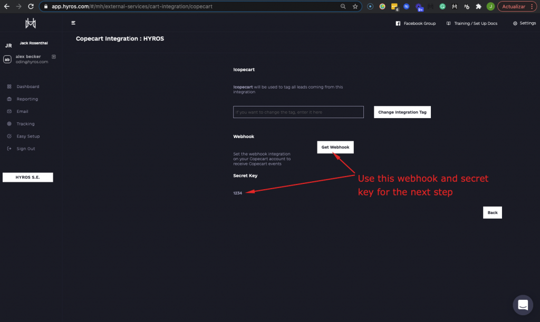Bookmark this page with the star icon
The height and width of the screenshot is (322, 540).
[355, 6]
